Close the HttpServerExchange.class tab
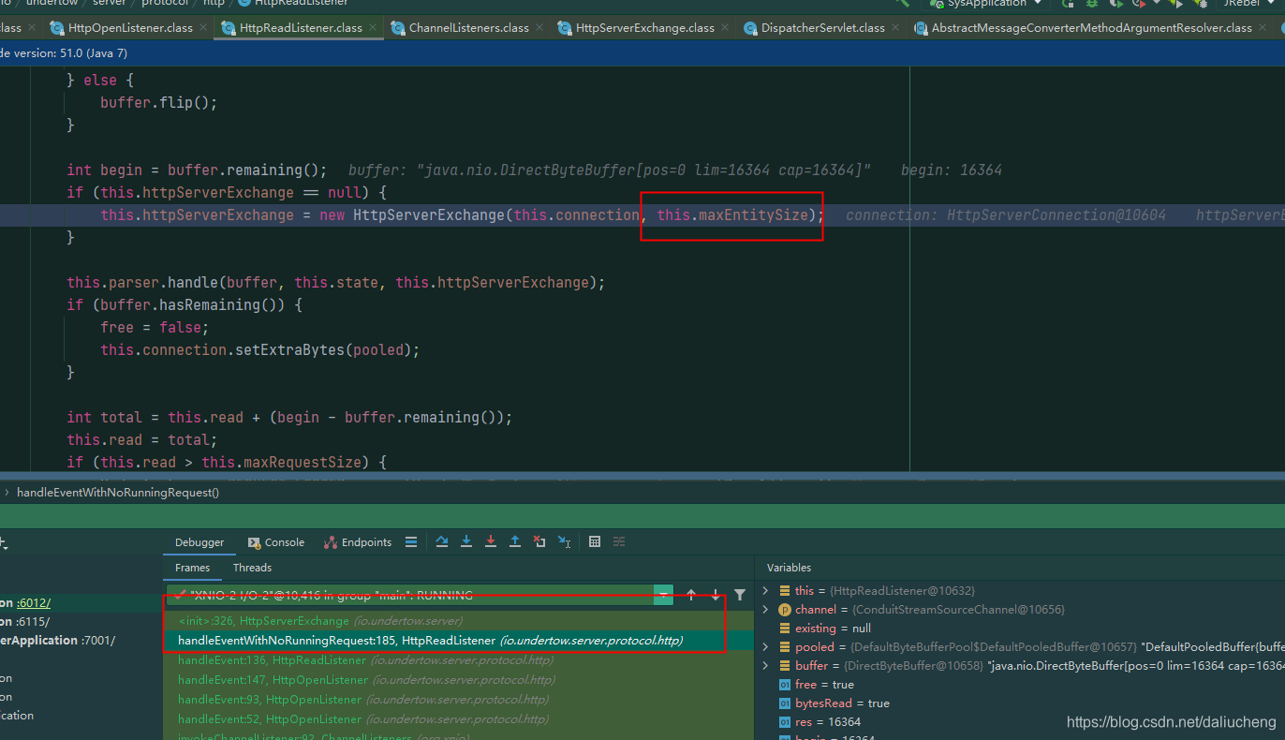Image resolution: width=1285 pixels, height=740 pixels. 725,28
